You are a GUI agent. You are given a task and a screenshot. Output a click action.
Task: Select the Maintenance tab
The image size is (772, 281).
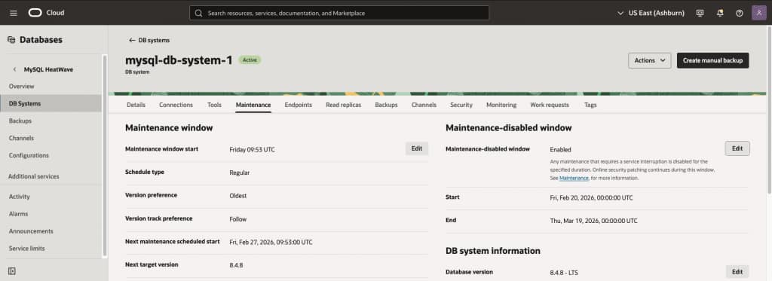pyautogui.click(x=253, y=105)
